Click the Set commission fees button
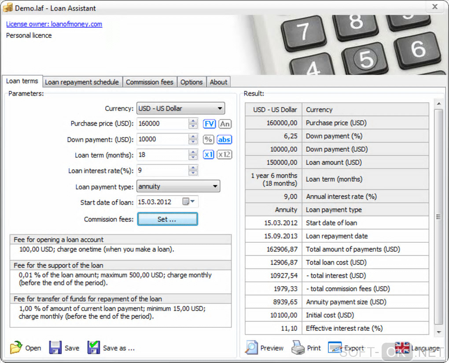The width and height of the screenshot is (449, 363). [167, 219]
